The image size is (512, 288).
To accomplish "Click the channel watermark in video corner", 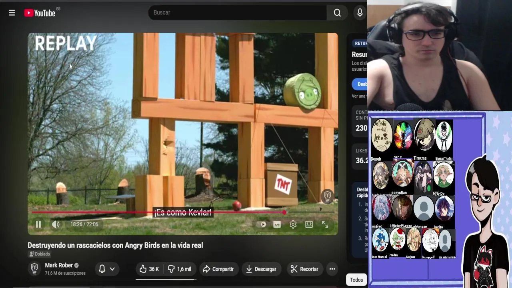I will pos(327,196).
